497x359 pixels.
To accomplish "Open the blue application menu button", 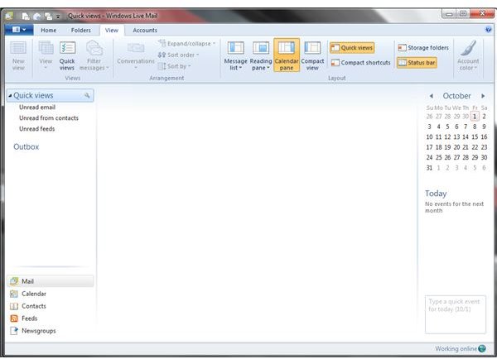I will (x=19, y=30).
